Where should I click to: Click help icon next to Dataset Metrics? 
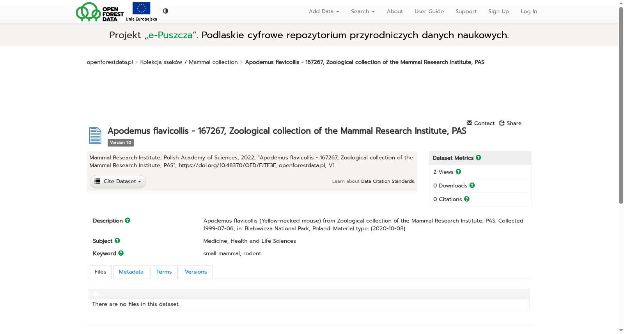coord(479,157)
